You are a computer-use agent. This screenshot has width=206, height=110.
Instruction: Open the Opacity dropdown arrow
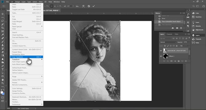pyautogui.click(x=189, y=42)
